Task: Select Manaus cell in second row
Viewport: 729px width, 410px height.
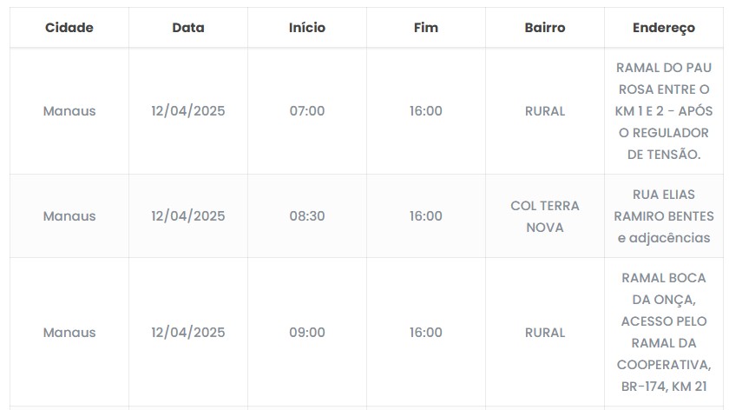Action: [x=69, y=216]
